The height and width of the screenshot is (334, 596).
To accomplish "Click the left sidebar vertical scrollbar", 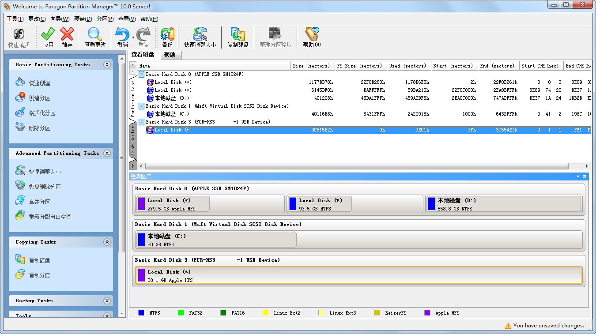I will point(122,157).
